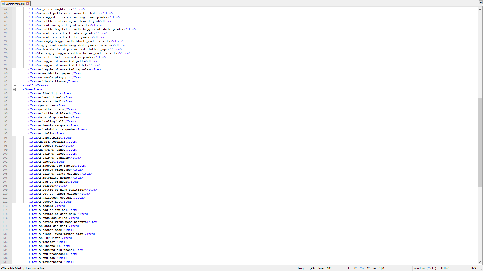Click line number 84 in the margin
This screenshot has width=483, height=271.
point(6,90)
